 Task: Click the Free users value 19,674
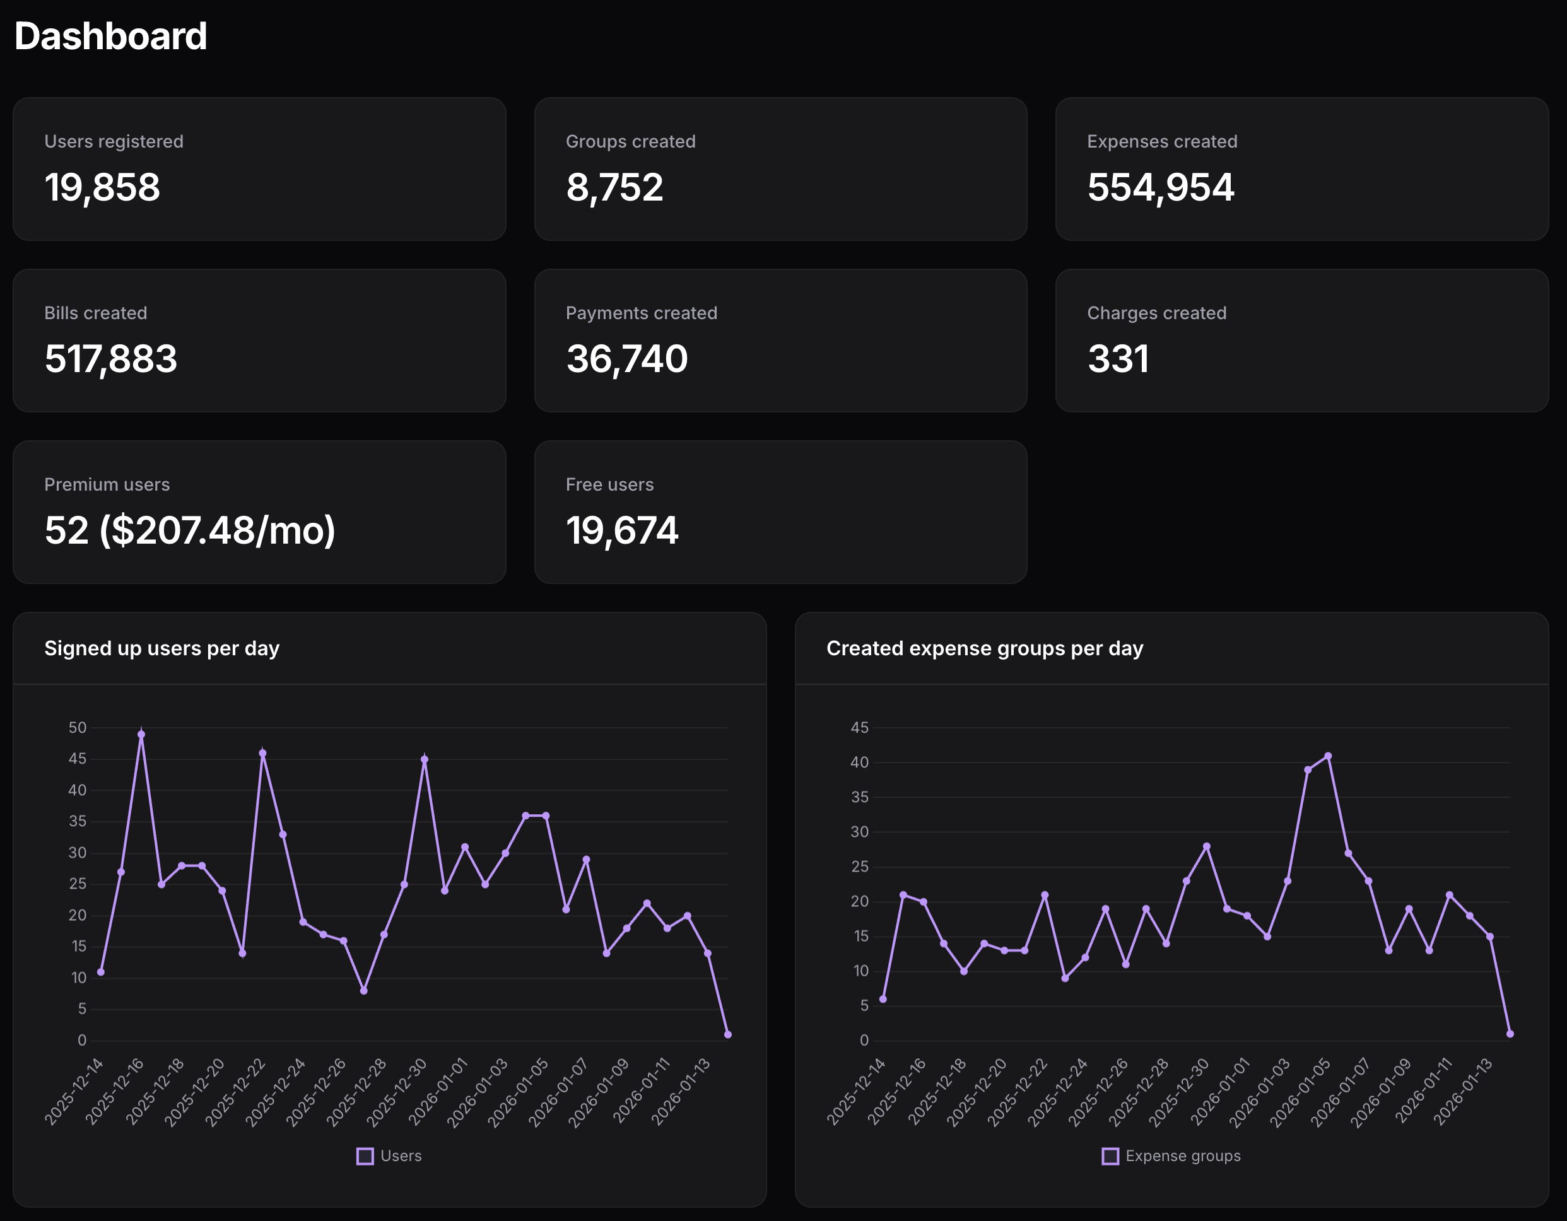[x=622, y=531]
